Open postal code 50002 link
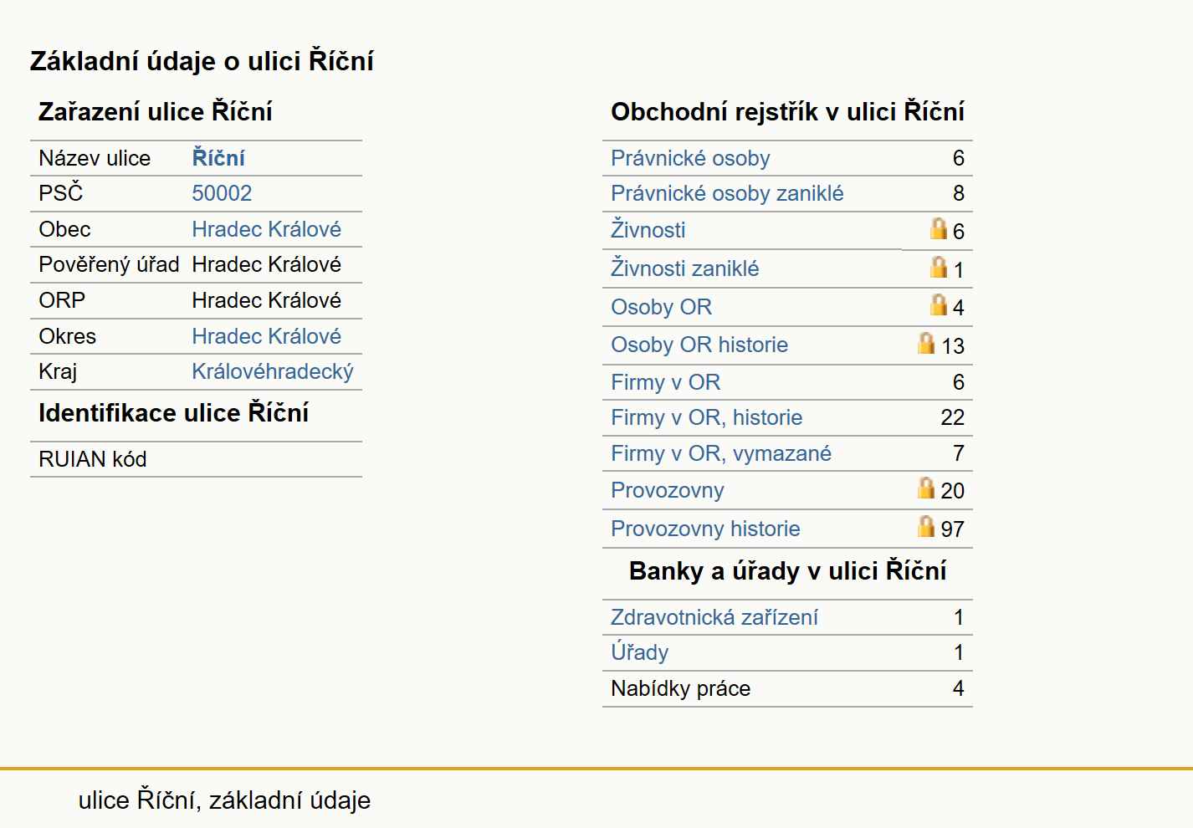Image resolution: width=1193 pixels, height=828 pixels. click(x=222, y=193)
